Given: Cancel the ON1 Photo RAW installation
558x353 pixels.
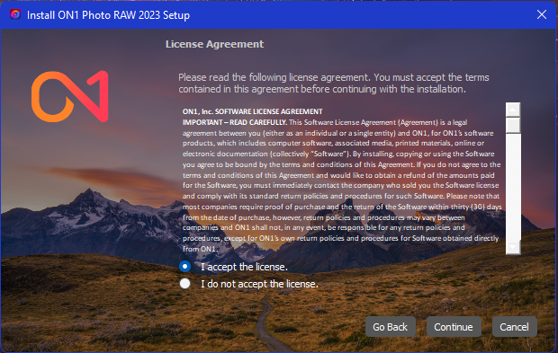Looking at the screenshot, I should (514, 327).
